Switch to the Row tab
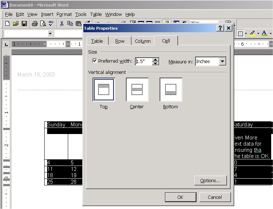Viewport: 273px width, 209px height. coord(120,41)
